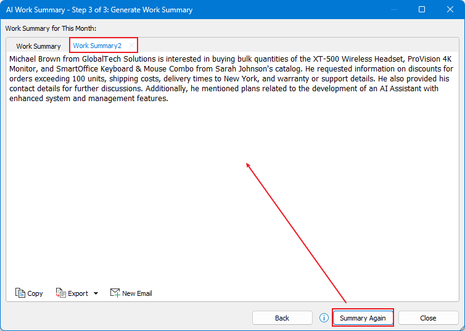Click the Export text label

pyautogui.click(x=78, y=293)
